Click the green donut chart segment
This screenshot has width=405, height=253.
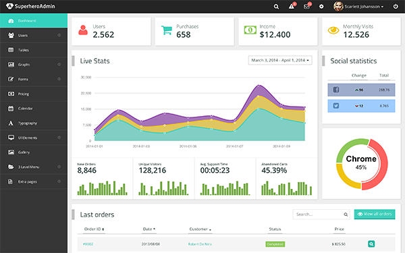tap(349, 147)
